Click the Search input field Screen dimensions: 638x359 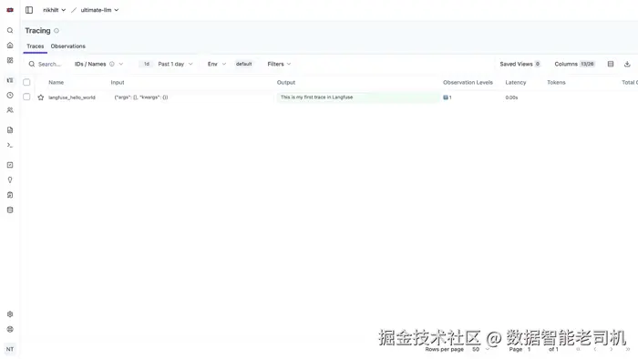49,64
